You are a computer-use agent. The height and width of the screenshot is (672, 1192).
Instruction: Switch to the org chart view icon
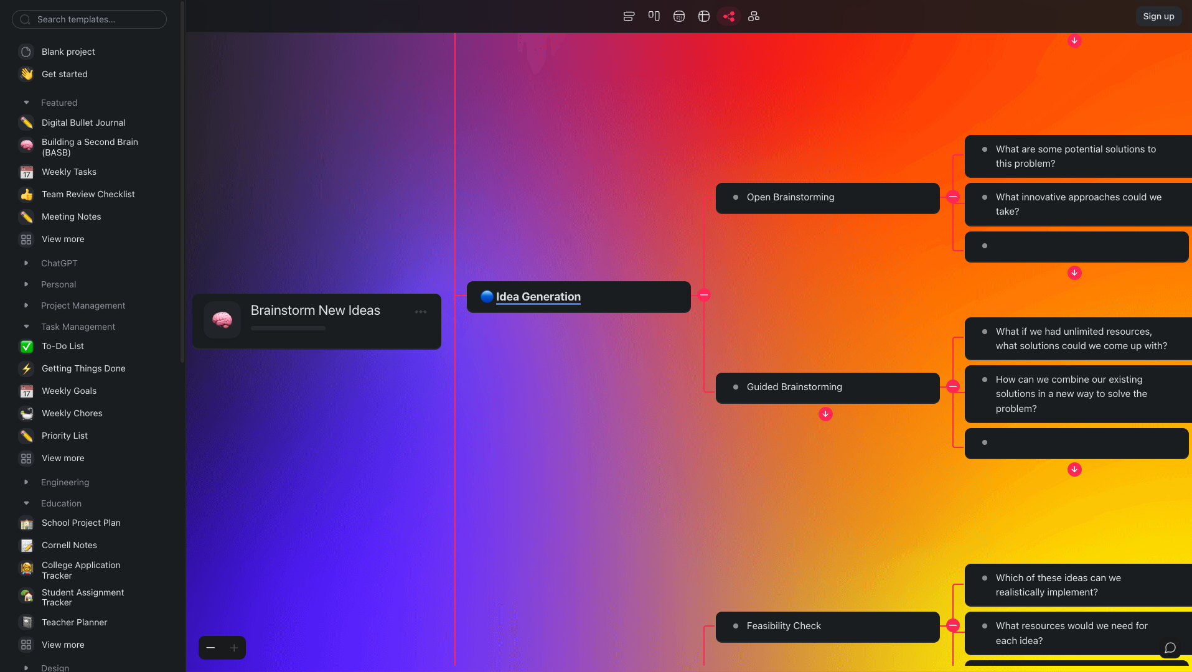[x=754, y=16]
